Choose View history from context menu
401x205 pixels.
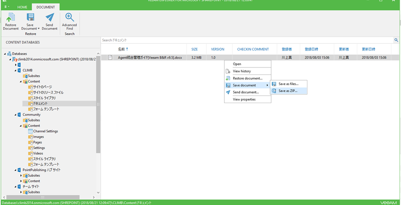(x=248, y=71)
